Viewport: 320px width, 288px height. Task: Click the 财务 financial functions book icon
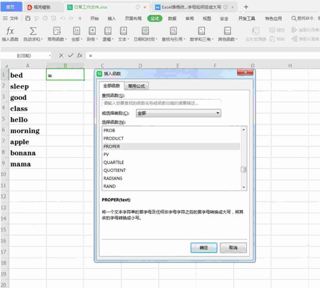pyautogui.click(x=92, y=31)
